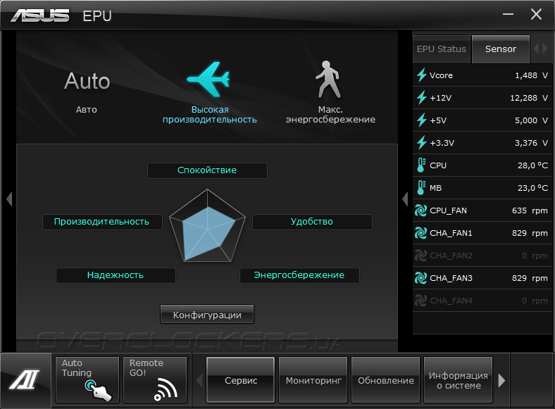
Task: Click the Производительность label button
Action: (x=102, y=222)
